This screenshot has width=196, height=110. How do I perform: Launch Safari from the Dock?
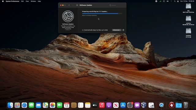[x=24, y=105]
